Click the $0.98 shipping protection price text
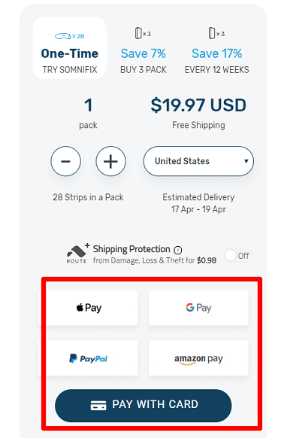 point(207,260)
